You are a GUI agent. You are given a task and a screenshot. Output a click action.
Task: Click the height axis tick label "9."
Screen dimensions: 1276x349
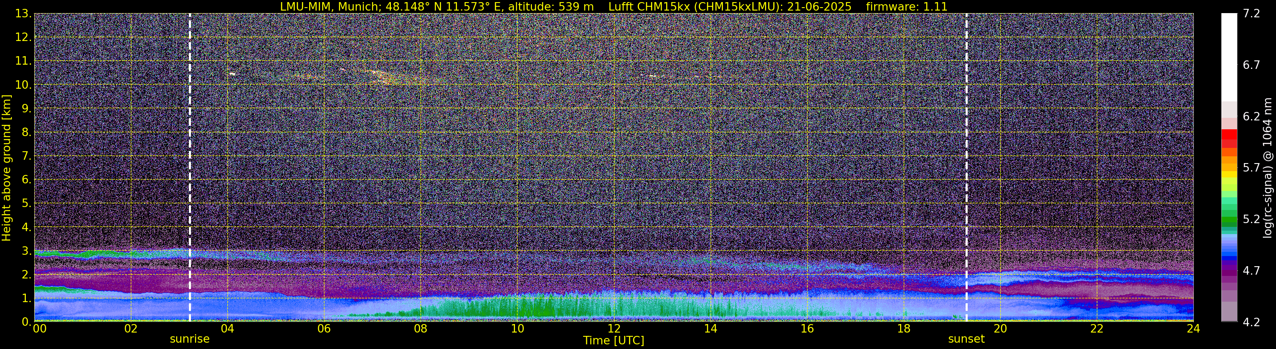[26, 108]
